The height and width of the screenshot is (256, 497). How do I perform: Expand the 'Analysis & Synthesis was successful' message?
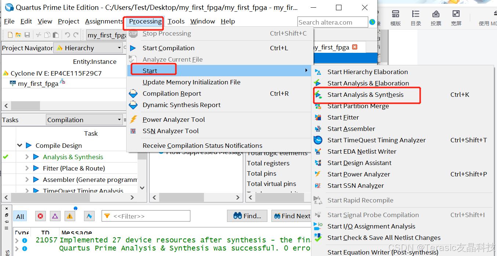coord(17,248)
